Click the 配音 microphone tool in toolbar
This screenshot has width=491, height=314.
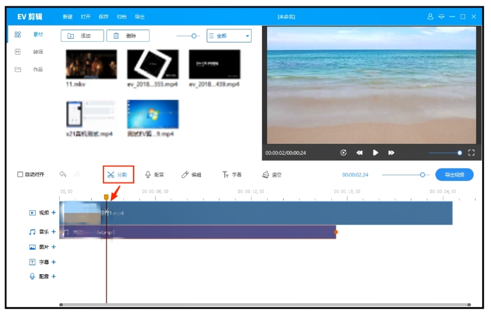155,175
